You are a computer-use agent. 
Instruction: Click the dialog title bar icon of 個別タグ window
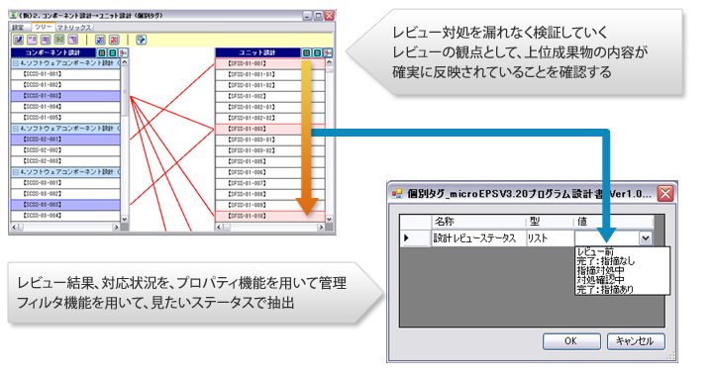pyautogui.click(x=397, y=194)
